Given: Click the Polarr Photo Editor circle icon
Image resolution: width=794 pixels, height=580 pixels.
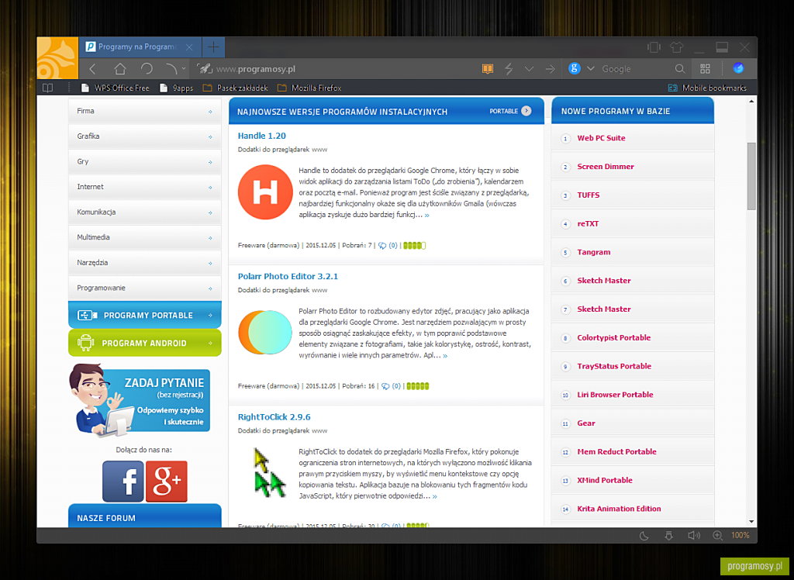Looking at the screenshot, I should [x=265, y=333].
